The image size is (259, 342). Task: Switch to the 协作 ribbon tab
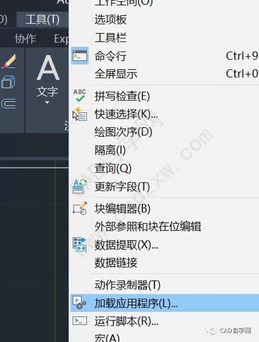[x=26, y=39]
